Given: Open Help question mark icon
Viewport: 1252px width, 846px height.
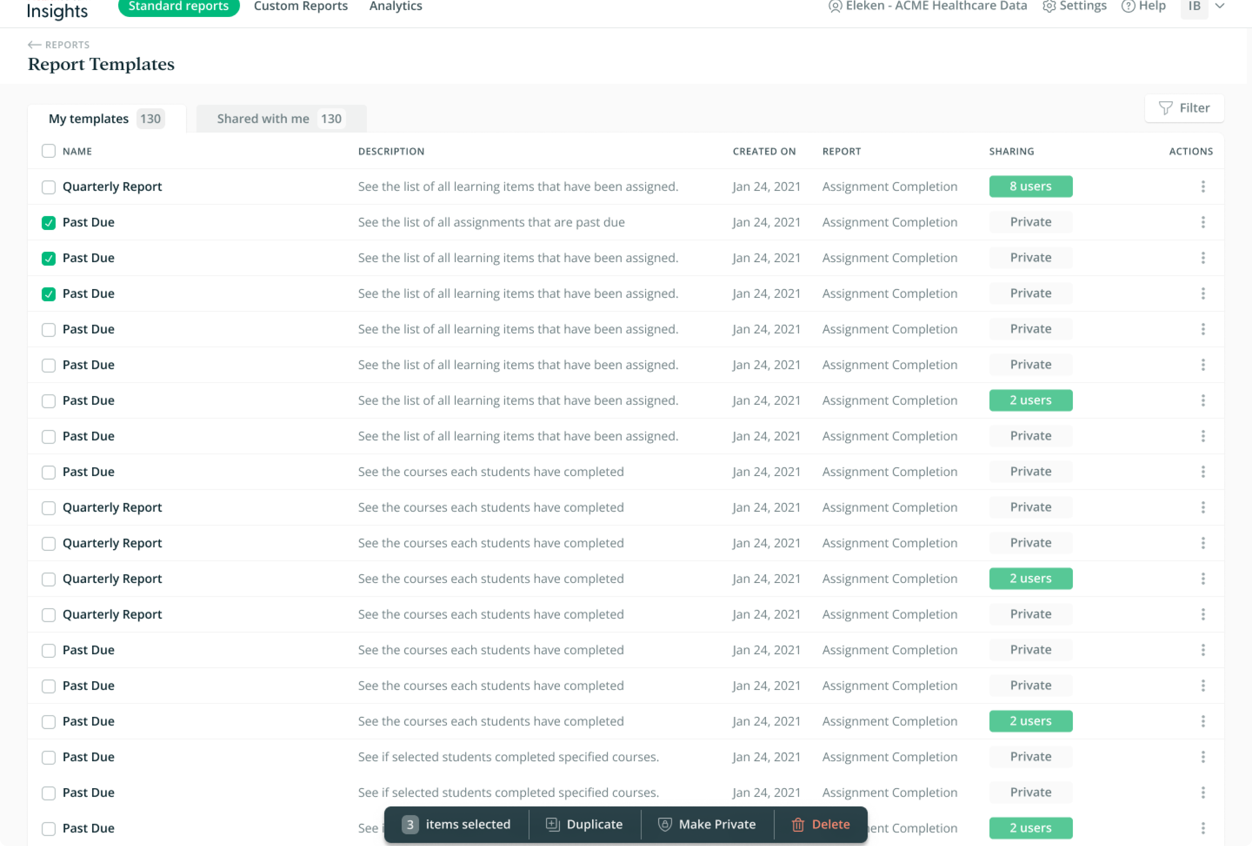Looking at the screenshot, I should coord(1128,7).
